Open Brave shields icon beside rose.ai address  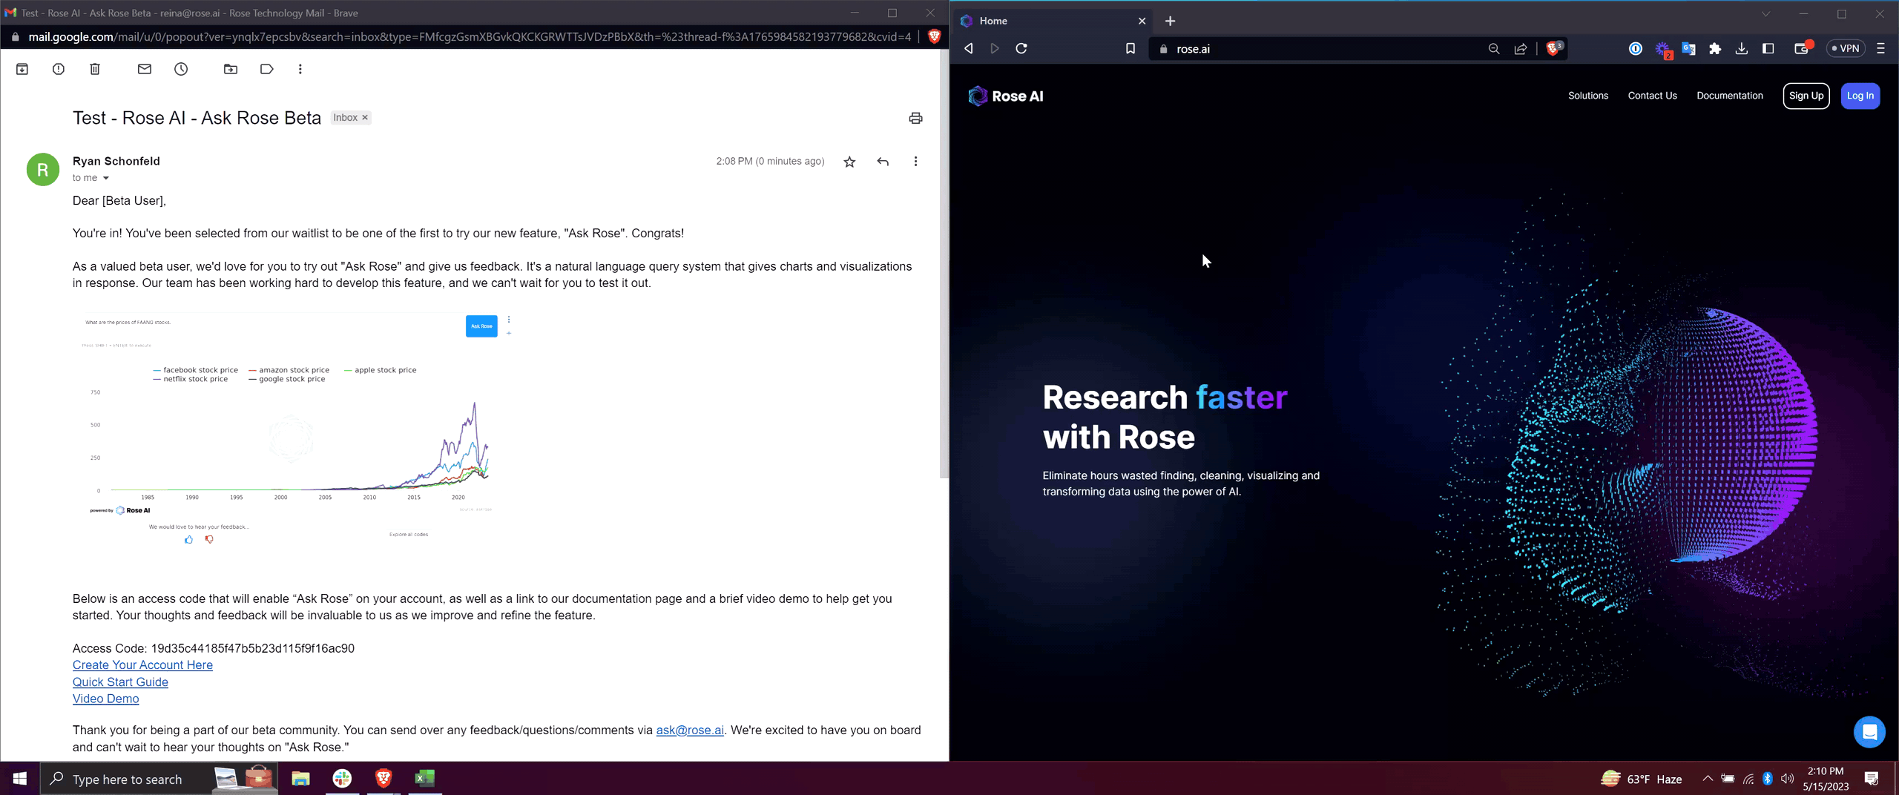coord(1553,49)
